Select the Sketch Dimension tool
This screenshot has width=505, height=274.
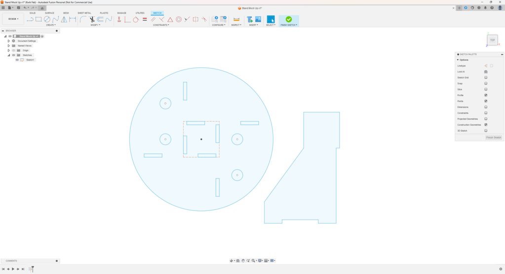point(73,19)
